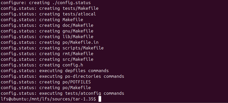Click the po/Makefile.in text

tap(80, 42)
